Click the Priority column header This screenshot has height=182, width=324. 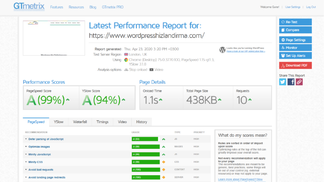click(199, 132)
